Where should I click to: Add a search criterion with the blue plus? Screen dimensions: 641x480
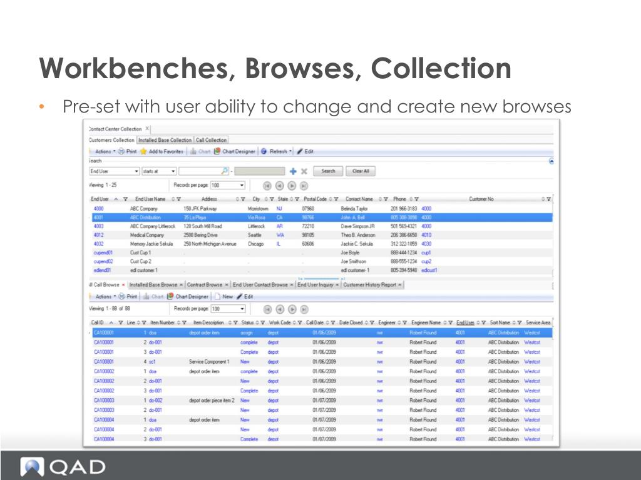pyautogui.click(x=293, y=171)
